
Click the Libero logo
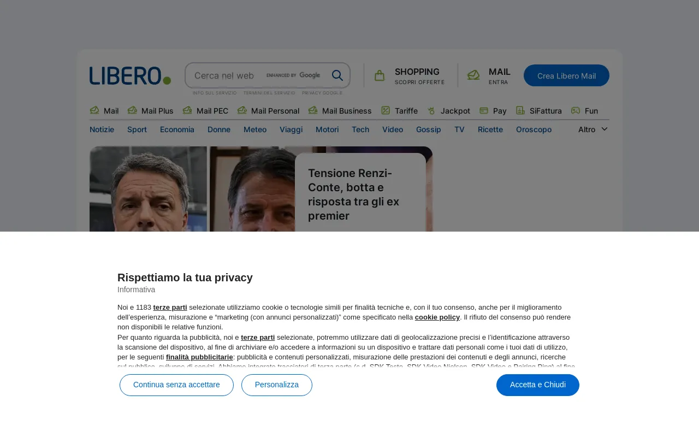pyautogui.click(x=130, y=75)
